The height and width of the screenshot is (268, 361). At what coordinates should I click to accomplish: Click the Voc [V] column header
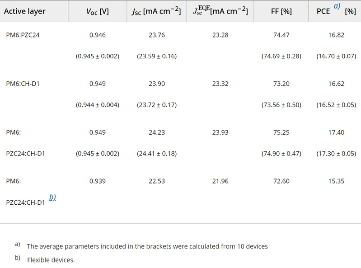click(x=98, y=11)
